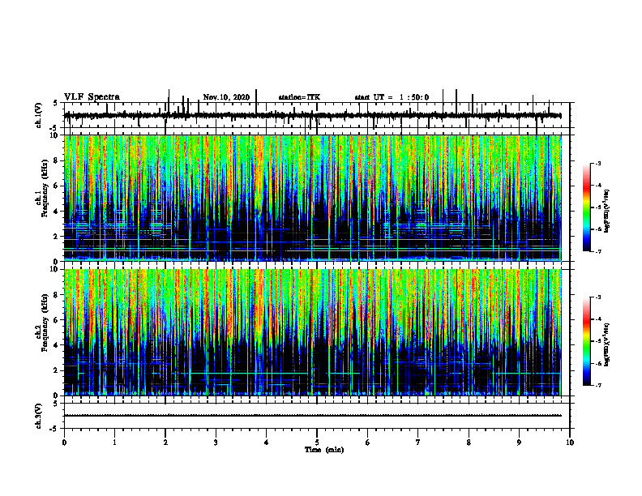Viewport: 642px width, 496px height.
Task: Click the ch.1 spectrogram panel
Action: pos(312,198)
